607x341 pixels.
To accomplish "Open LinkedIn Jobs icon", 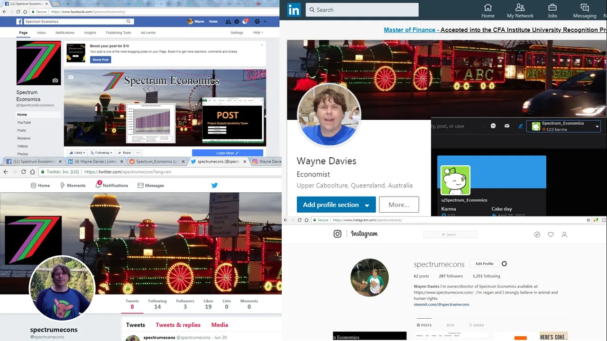I will click(552, 8).
